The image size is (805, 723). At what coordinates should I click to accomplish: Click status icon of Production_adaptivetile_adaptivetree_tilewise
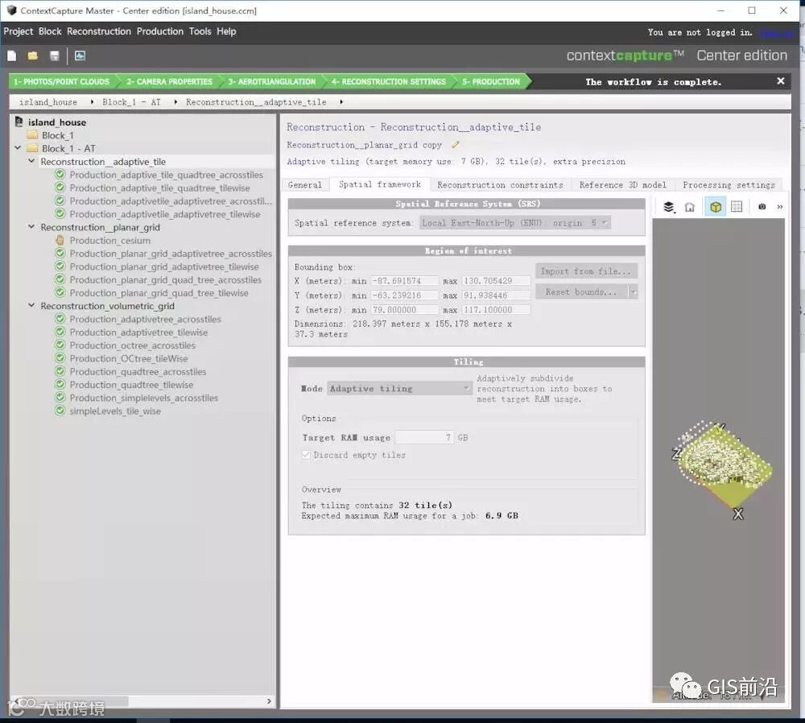[x=60, y=213]
